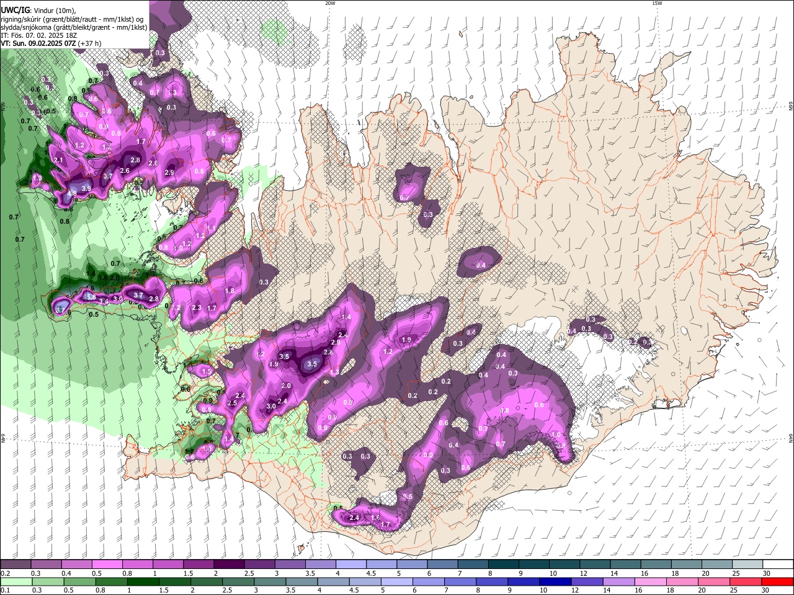Select the upper-row swatch labeled 3.5
The width and height of the screenshot is (794, 595).
pos(321,565)
